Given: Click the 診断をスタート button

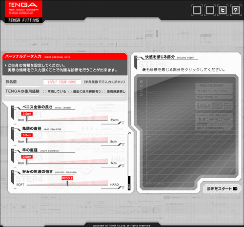Looking at the screenshot, I should pyautogui.click(x=222, y=189).
